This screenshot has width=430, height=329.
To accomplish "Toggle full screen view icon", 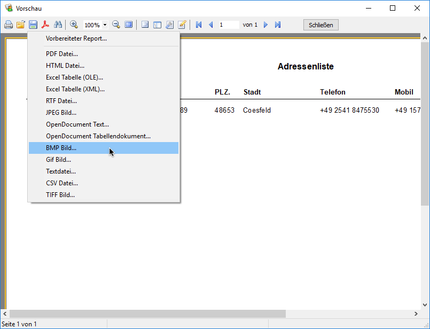I will 128,25.
